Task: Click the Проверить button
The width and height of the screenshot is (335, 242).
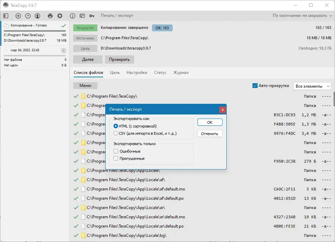Action: pyautogui.click(x=119, y=59)
